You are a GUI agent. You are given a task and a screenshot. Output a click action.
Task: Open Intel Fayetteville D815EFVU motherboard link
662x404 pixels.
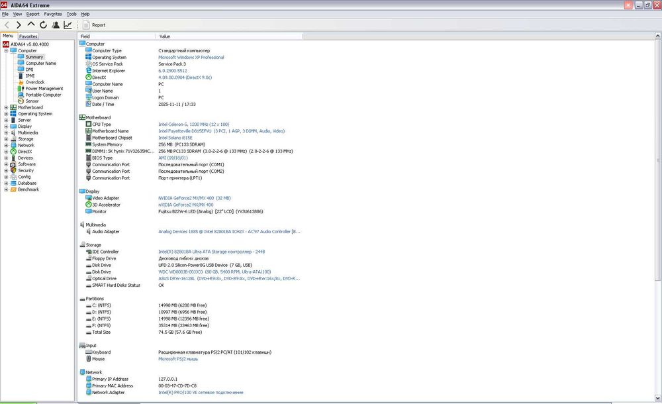click(x=222, y=131)
